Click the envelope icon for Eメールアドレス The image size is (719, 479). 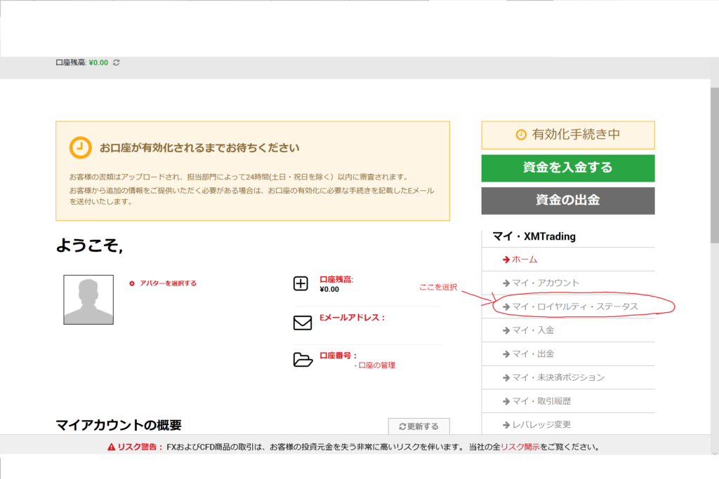(302, 323)
